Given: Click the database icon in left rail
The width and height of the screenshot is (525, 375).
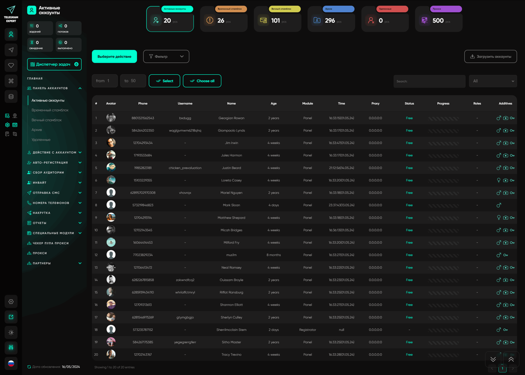Looking at the screenshot, I should (x=11, y=97).
